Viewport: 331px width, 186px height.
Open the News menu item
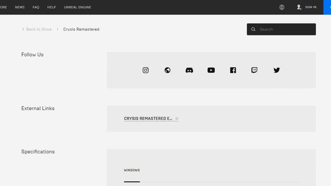20,7
